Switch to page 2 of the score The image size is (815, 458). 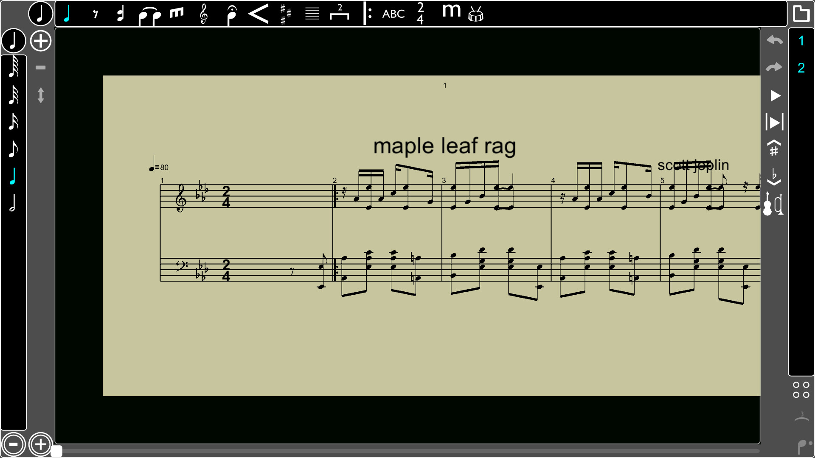pyautogui.click(x=801, y=67)
